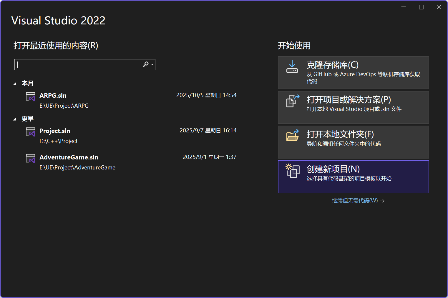Select the 创建新项目 card
Screen dimensions: 448x298
tap(353, 177)
